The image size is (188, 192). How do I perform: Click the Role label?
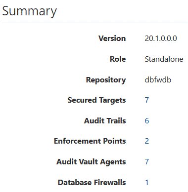coord(118,59)
